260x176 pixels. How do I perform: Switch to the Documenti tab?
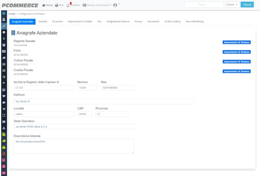[x=153, y=21]
